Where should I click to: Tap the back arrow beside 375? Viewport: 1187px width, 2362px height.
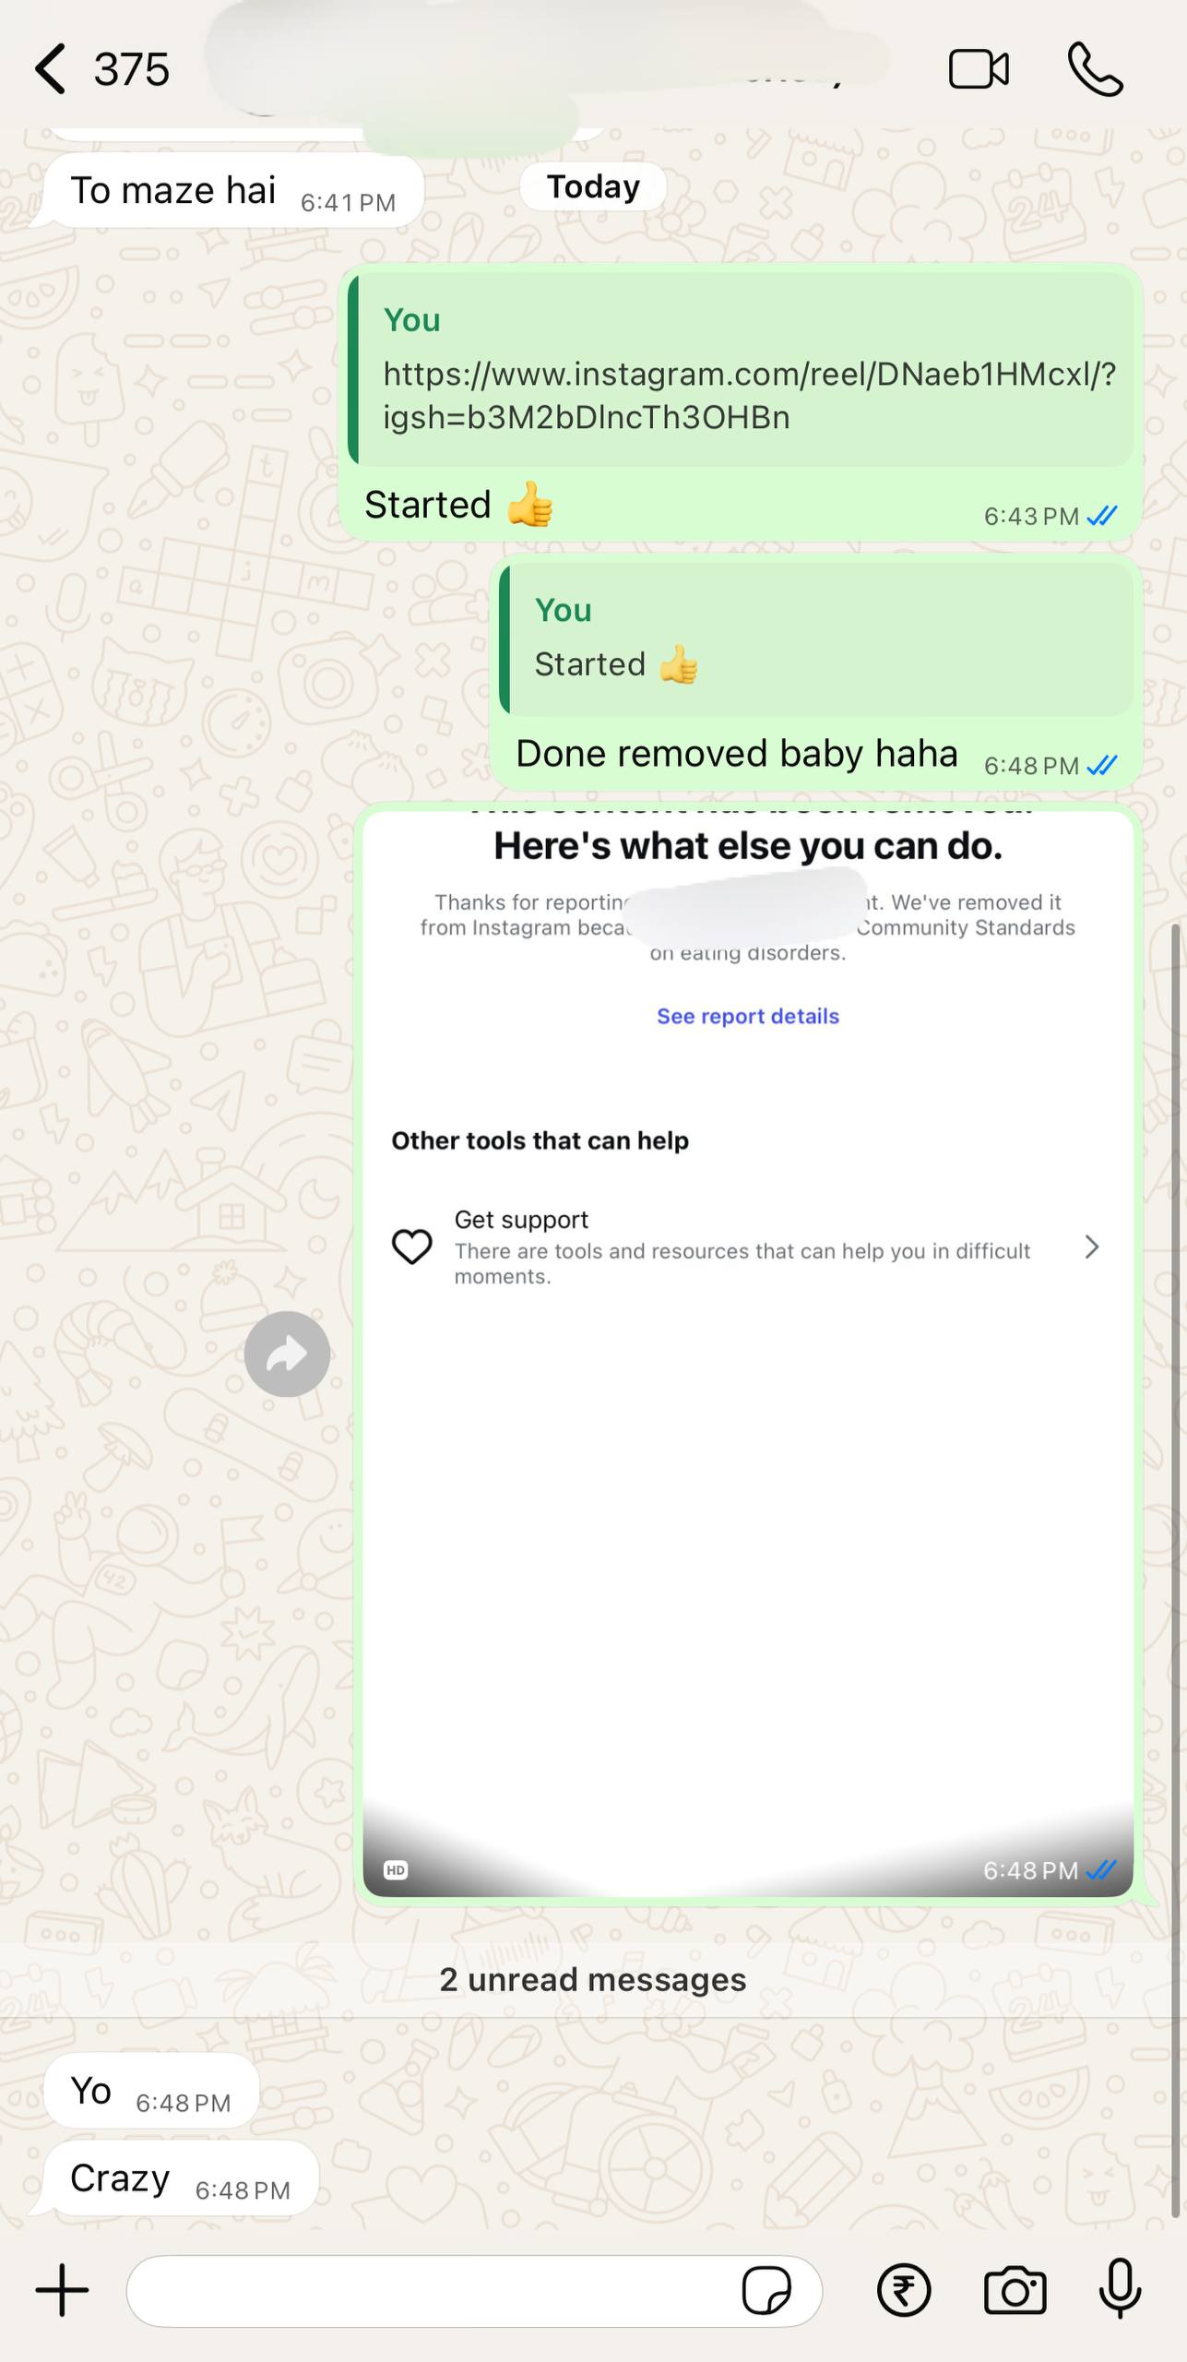pos(50,69)
